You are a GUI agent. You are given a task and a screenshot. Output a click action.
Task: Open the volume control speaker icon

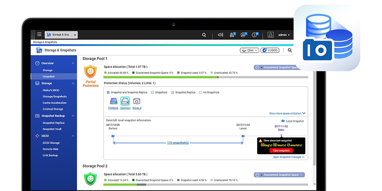220,35
